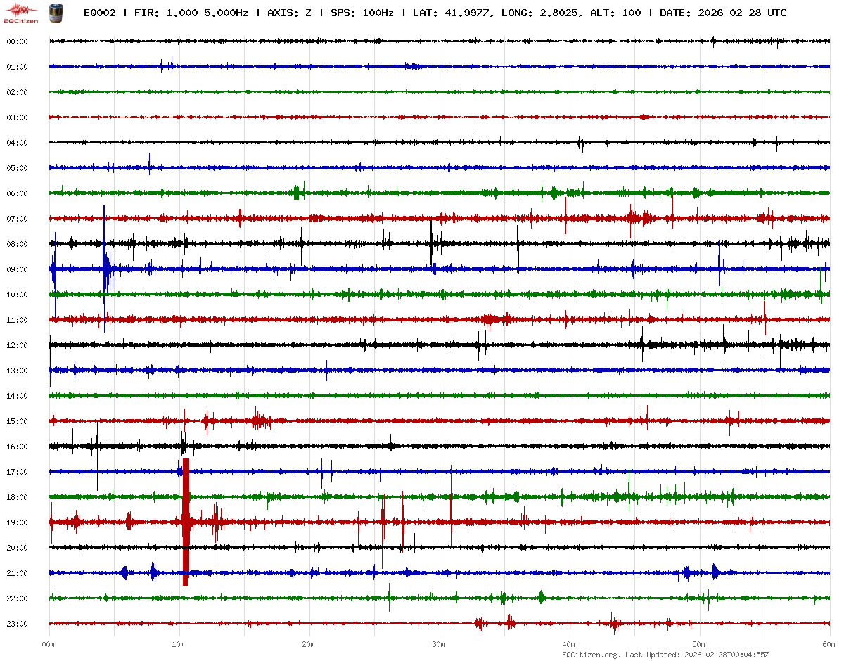Click the large red spike on the 19:00 trace

point(186,522)
